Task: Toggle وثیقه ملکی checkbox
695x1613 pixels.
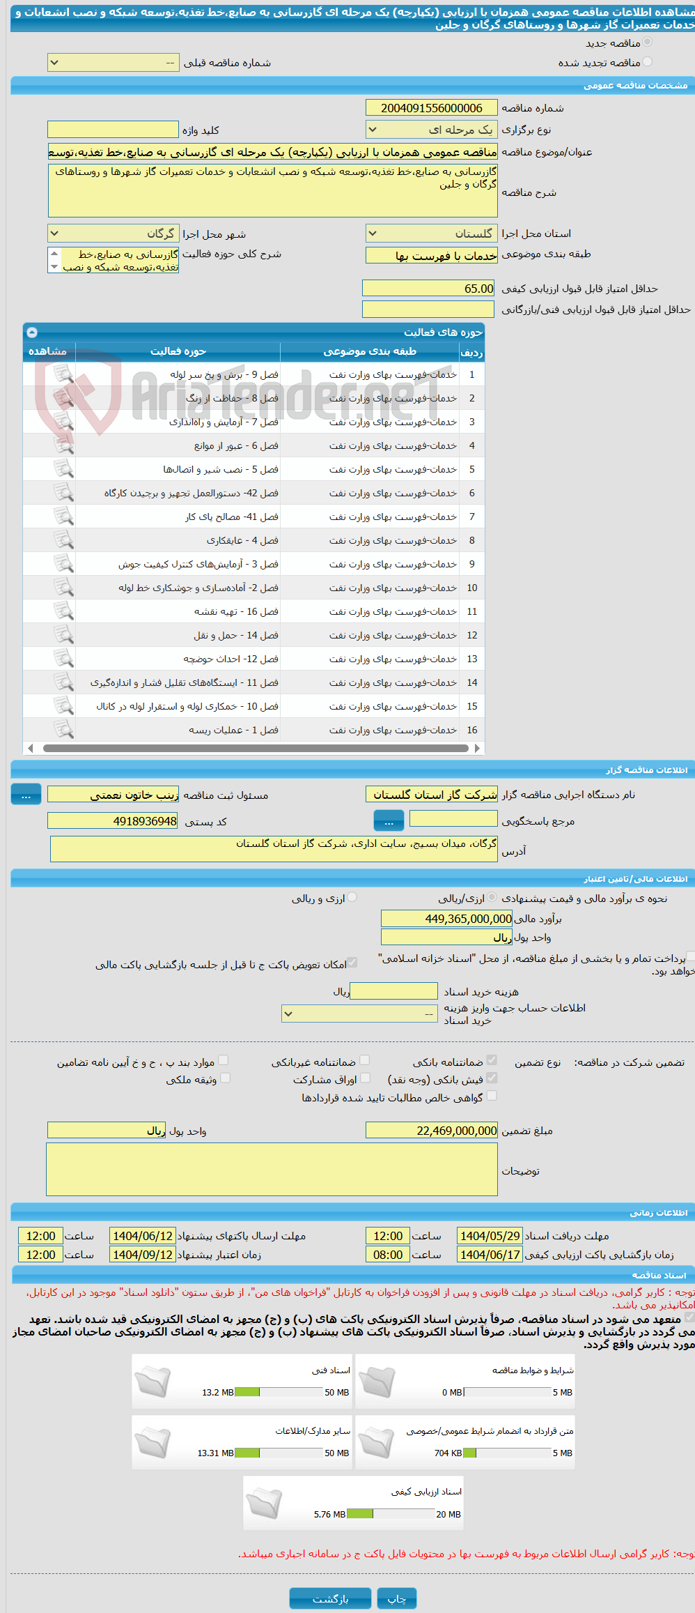Action: pyautogui.click(x=225, y=1078)
